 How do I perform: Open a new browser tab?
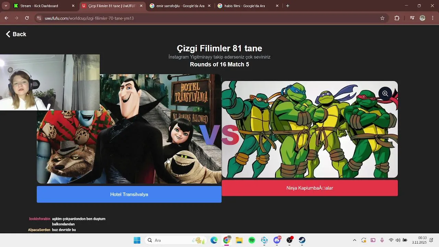(x=287, y=6)
